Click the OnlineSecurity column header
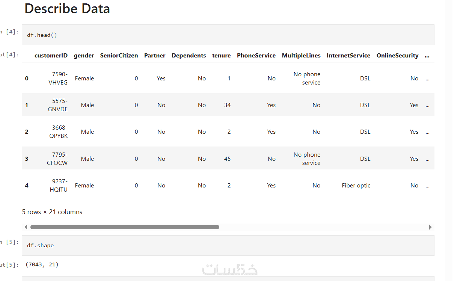Screen dimensions: 460x281 tap(397, 56)
